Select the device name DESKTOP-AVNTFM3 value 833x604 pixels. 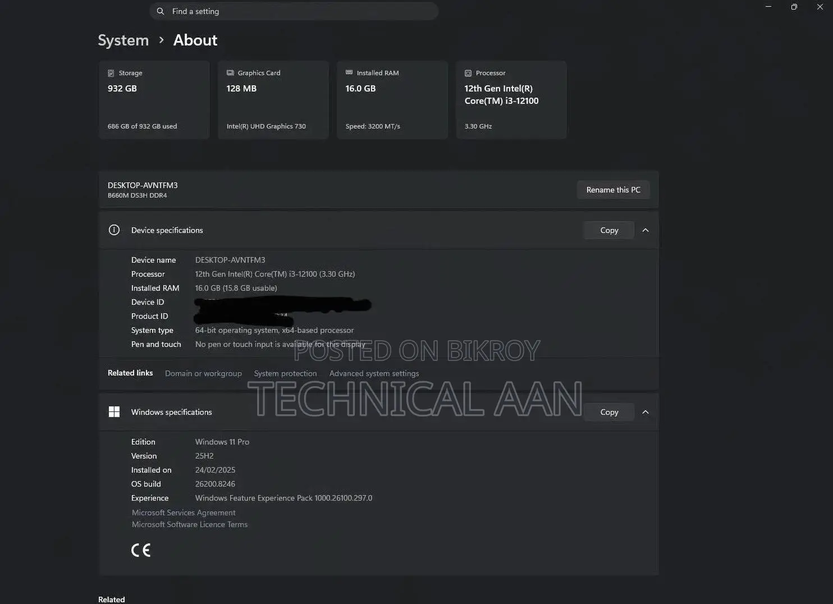pyautogui.click(x=230, y=260)
